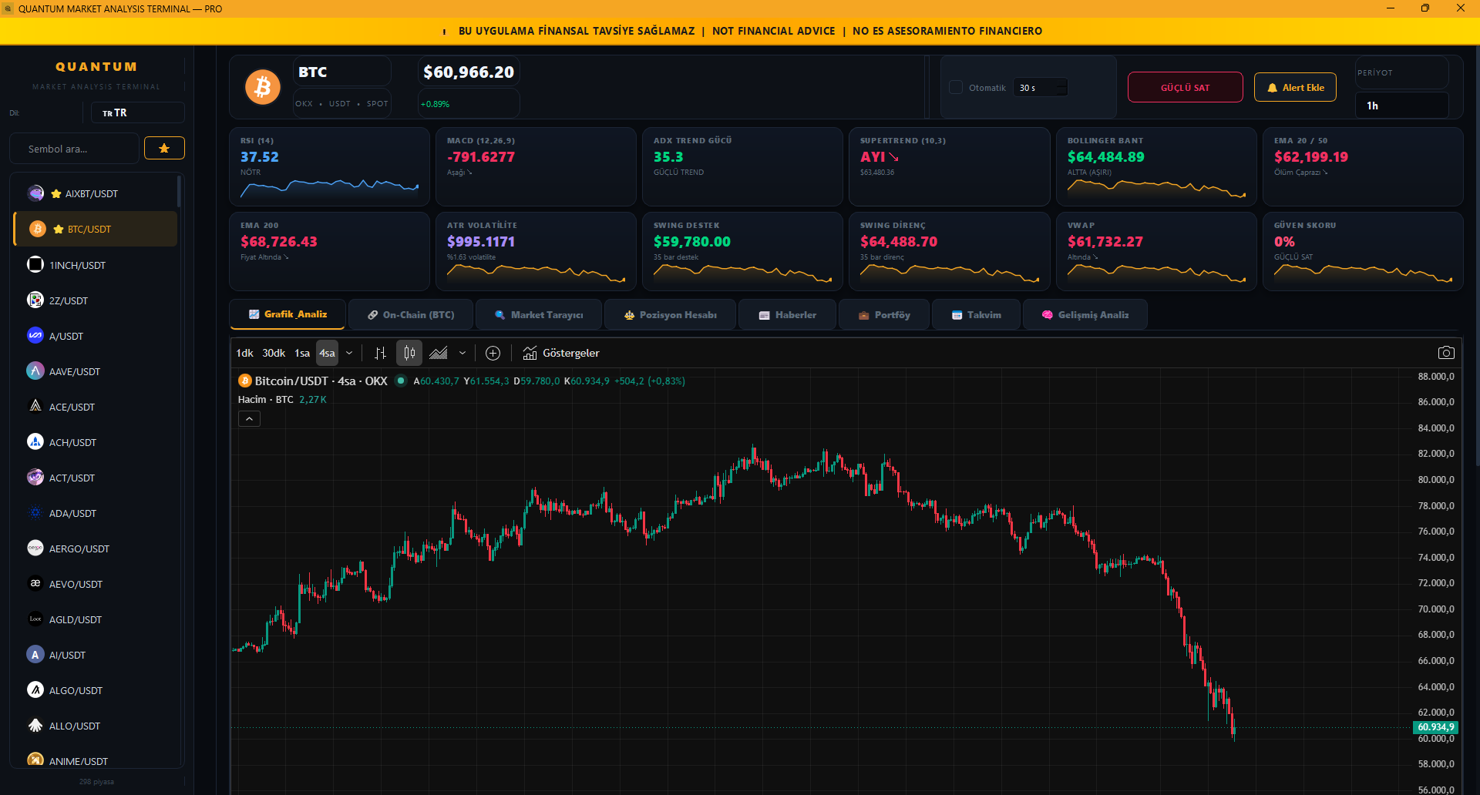Image resolution: width=1480 pixels, height=795 pixels.
Task: Open the Market Tarayıcı tab
Action: coord(539,314)
